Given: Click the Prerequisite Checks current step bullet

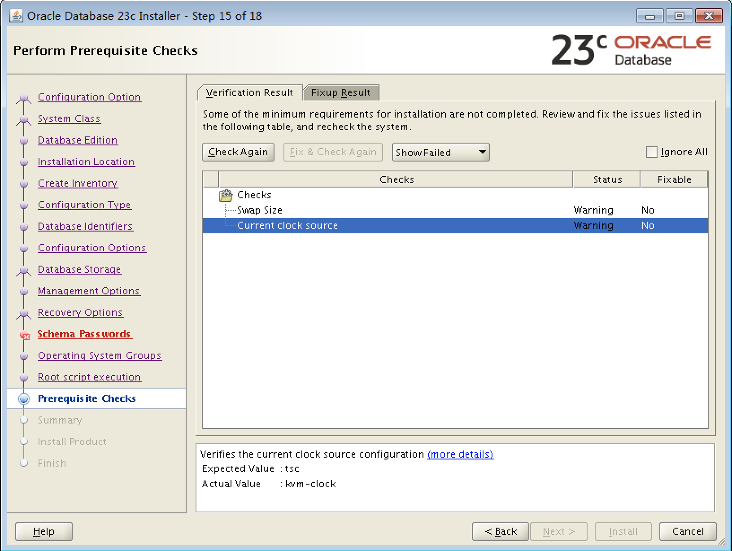Looking at the screenshot, I should (x=24, y=399).
